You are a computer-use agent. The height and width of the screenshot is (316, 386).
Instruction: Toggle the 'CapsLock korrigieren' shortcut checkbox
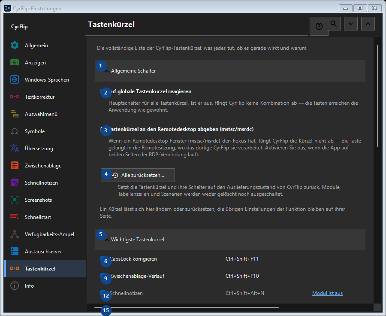point(103,259)
